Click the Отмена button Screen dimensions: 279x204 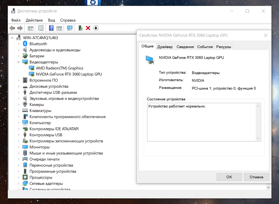[256, 177]
